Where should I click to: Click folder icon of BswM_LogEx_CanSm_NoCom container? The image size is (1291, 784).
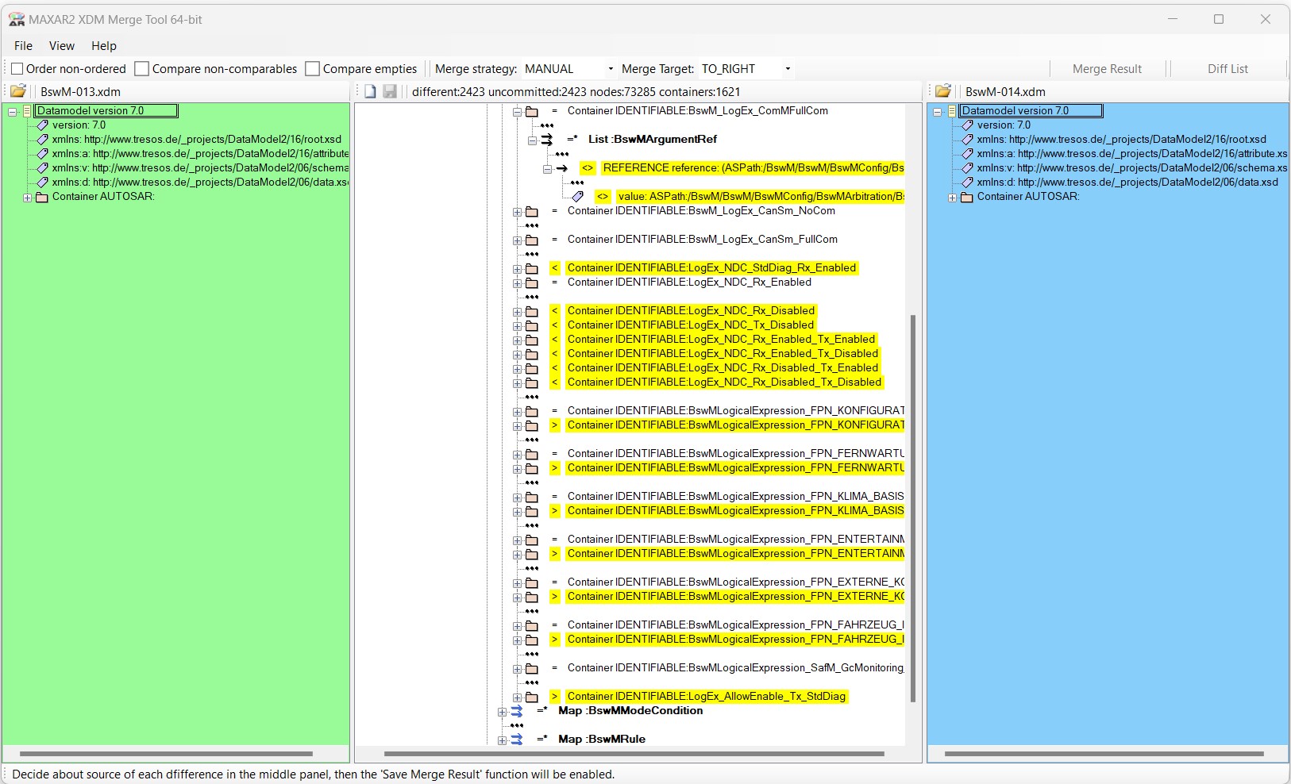coord(532,211)
